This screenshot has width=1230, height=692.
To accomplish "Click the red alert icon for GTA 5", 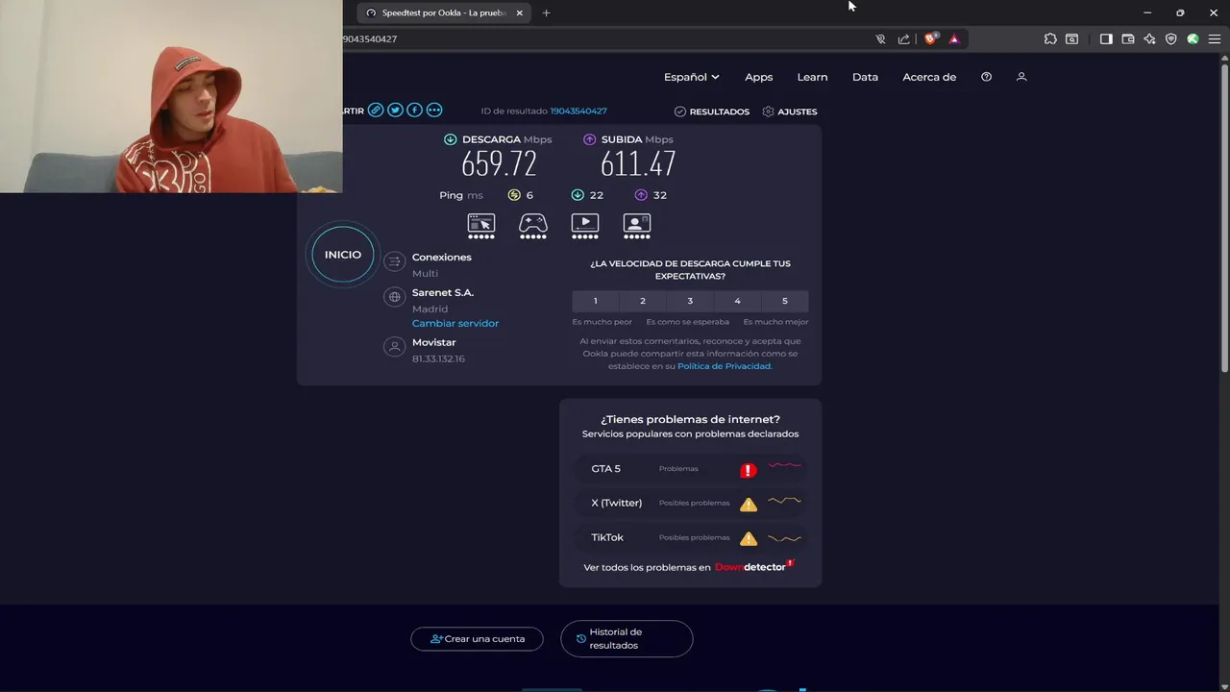I will tap(749, 470).
